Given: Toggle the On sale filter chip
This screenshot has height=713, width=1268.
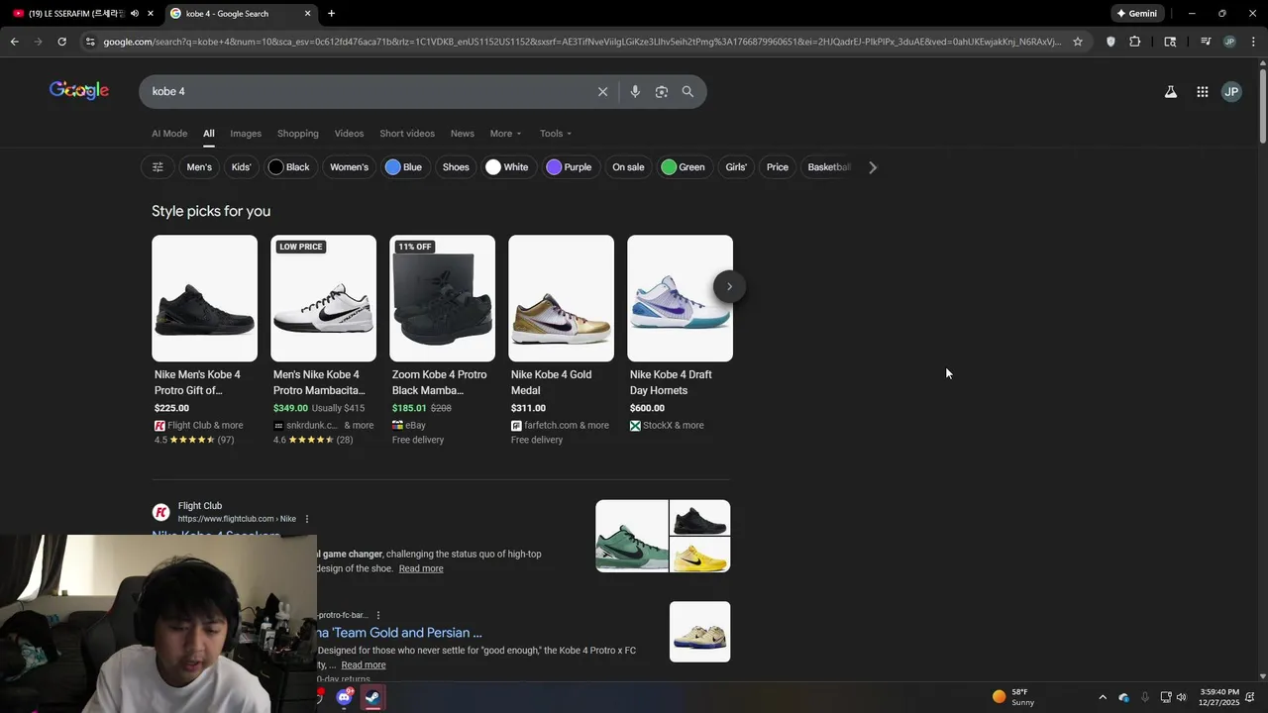Looking at the screenshot, I should [628, 167].
